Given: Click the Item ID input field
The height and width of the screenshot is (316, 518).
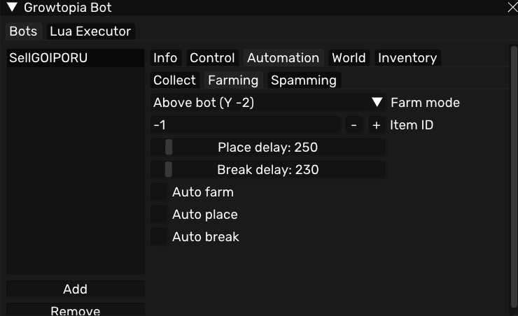Looking at the screenshot, I should coord(245,125).
